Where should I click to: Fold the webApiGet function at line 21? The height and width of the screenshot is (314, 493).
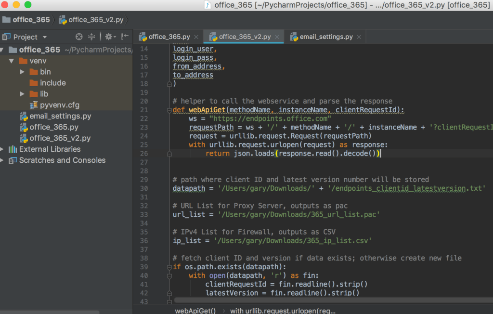coord(169,110)
